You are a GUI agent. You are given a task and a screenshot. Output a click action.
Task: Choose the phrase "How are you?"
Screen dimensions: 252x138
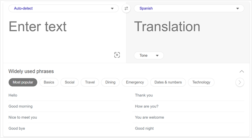188,106
